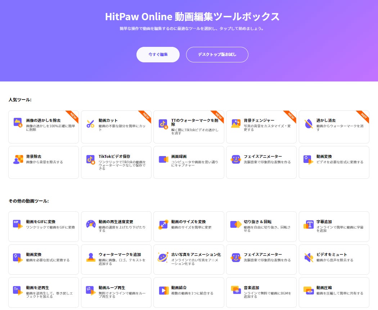Select the 動画をGIFに変換 GIF icon
The image size is (378, 310).
coord(18,225)
